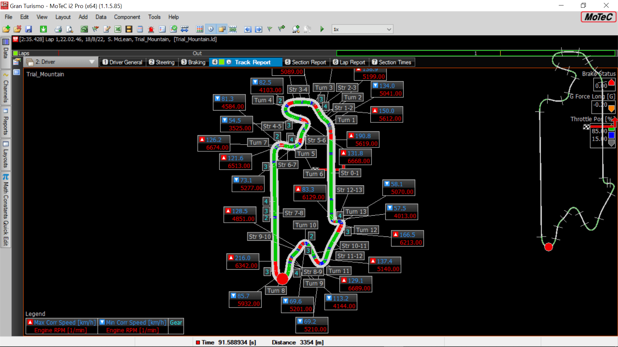Toggle the clock time/distance mode button

[x=211, y=29]
